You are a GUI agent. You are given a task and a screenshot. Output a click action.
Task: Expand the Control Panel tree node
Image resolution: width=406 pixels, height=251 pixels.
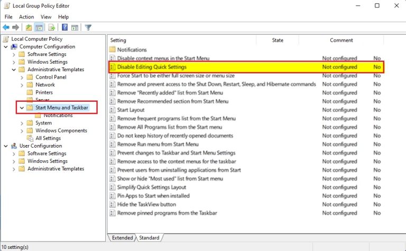pos(22,77)
